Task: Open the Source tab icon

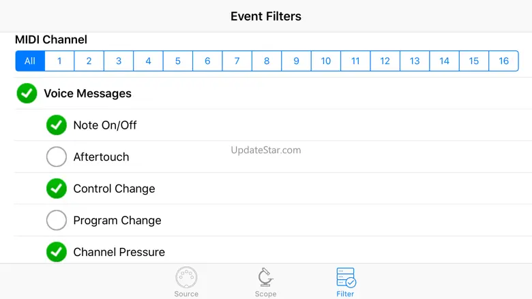Action: click(186, 277)
